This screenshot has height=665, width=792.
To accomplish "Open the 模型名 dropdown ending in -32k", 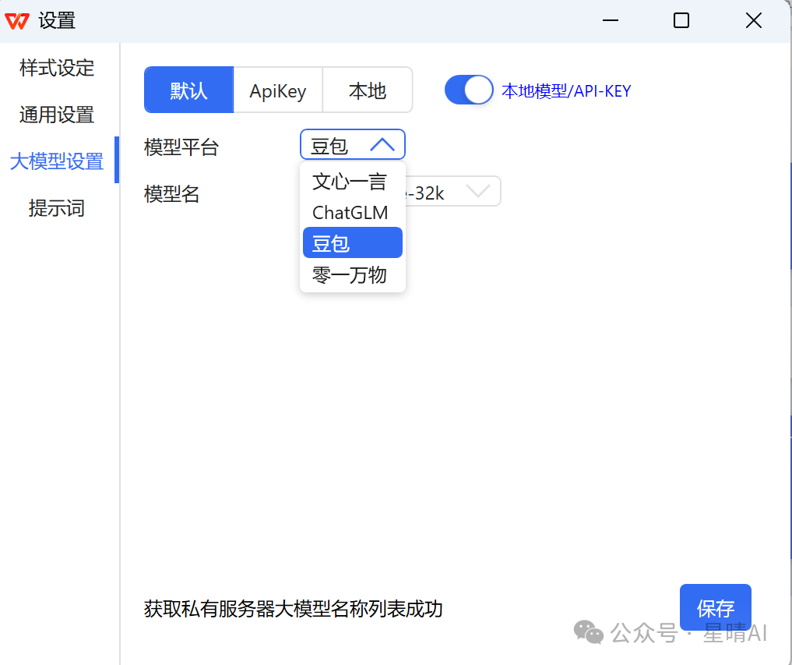I will pyautogui.click(x=453, y=191).
